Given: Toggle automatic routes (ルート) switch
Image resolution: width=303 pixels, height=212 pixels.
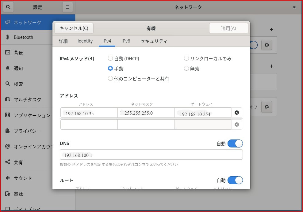Looking at the screenshot, I should point(235,180).
